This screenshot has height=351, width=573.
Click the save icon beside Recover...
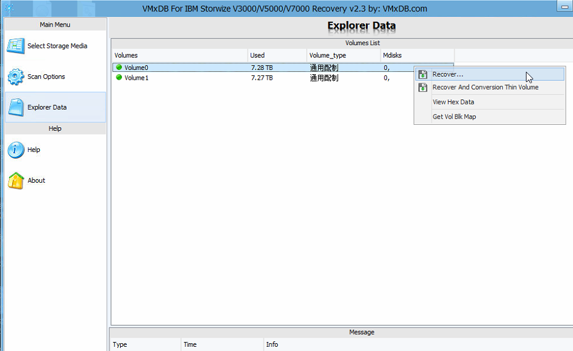(x=423, y=74)
